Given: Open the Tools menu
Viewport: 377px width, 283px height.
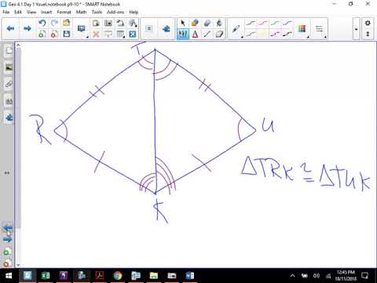Looking at the screenshot, I should pyautogui.click(x=97, y=12).
